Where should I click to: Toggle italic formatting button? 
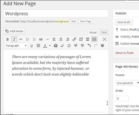tap(14, 39)
